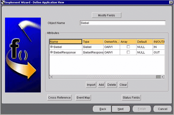
Task: Click the horizontal scrollbar thumb
Action: [x=104, y=77]
